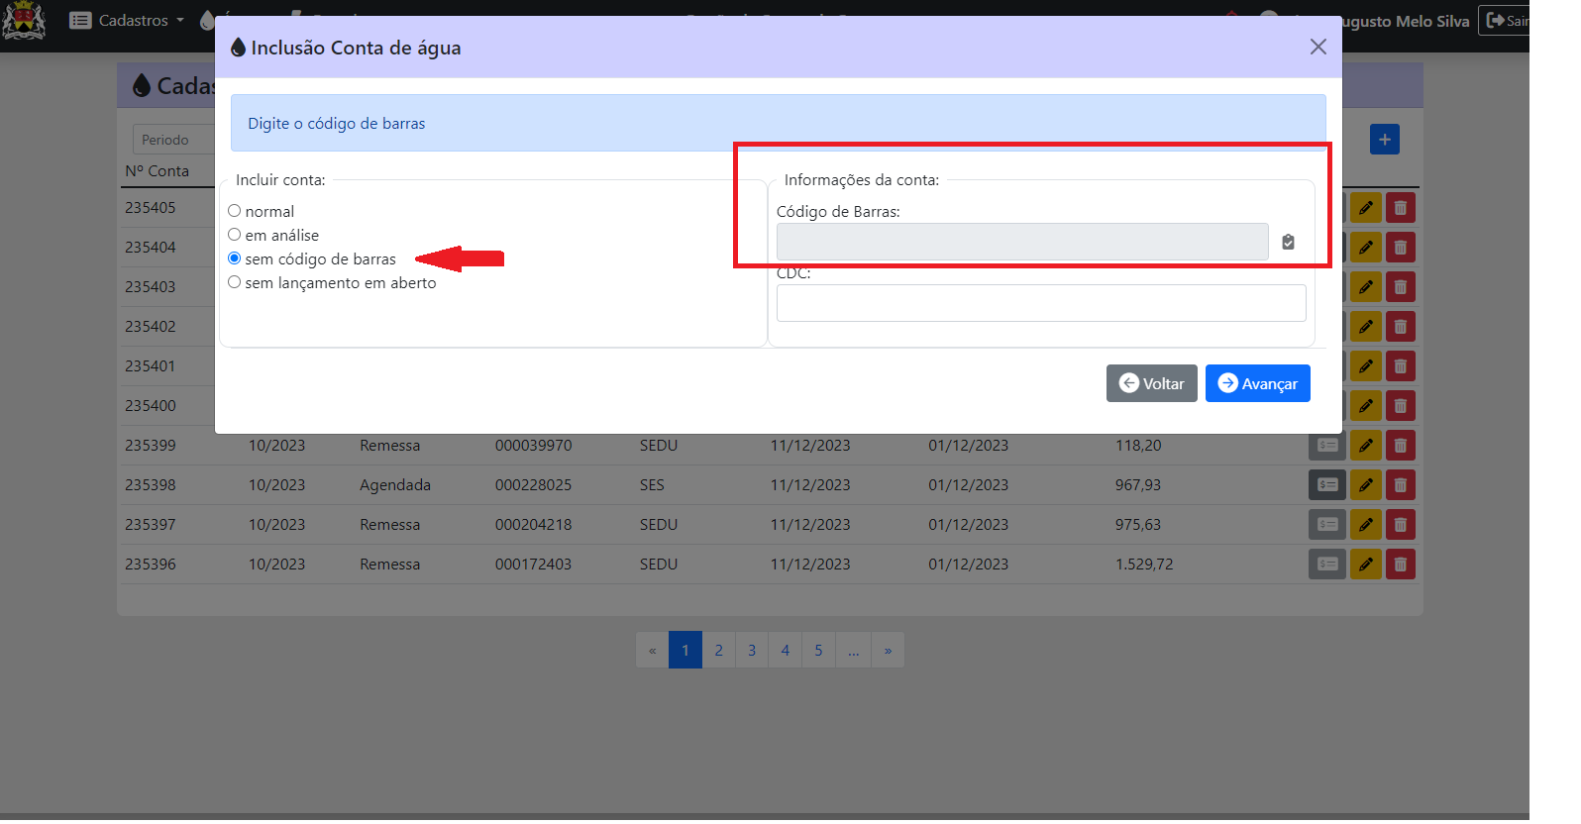Go to pagination page 5

818,650
